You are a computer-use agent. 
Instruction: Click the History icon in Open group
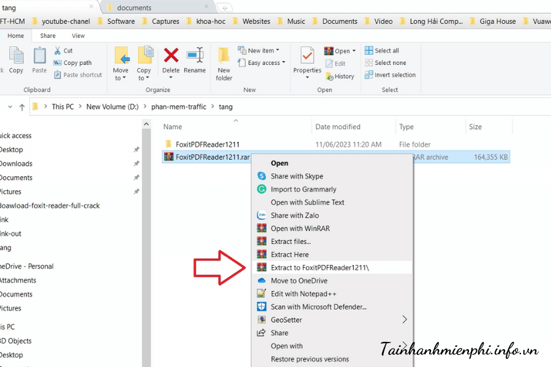coord(340,76)
